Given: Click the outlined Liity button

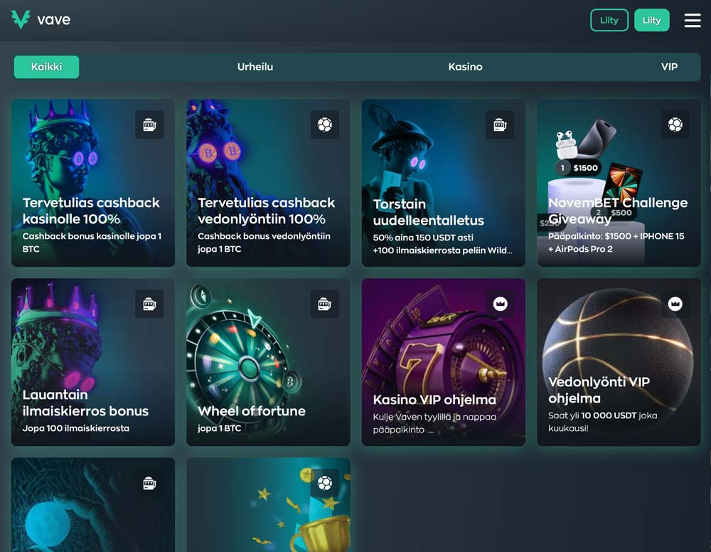Looking at the screenshot, I should click(609, 20).
